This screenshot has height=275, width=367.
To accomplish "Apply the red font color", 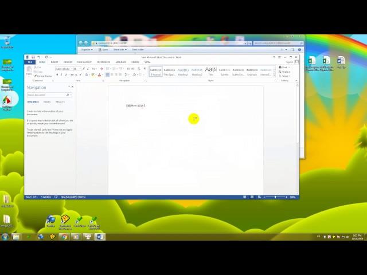I will tap(99, 75).
